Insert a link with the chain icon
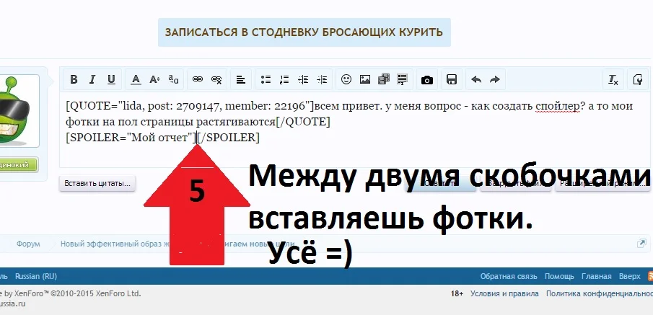Screen dimensions: 653x315 198,79
